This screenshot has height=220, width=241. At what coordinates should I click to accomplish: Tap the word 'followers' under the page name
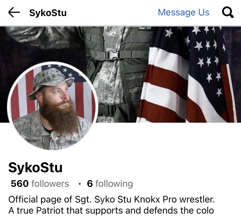[50, 184]
